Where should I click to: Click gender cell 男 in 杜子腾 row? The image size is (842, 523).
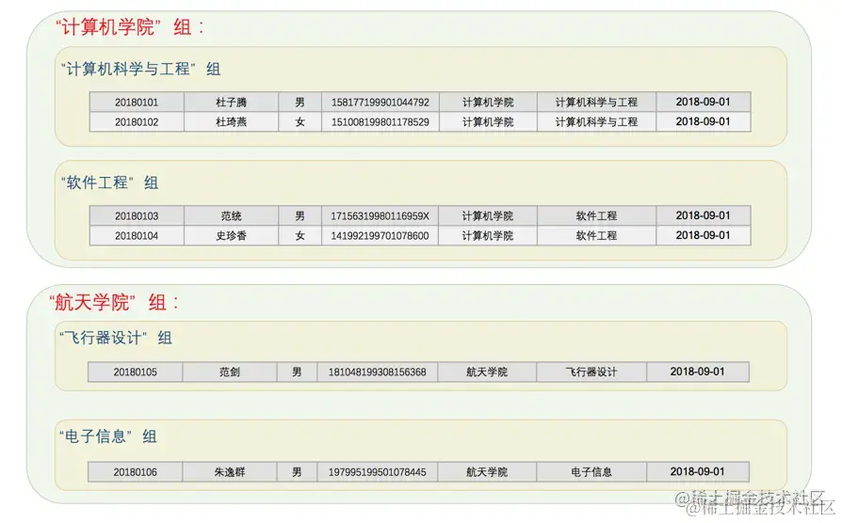point(300,102)
